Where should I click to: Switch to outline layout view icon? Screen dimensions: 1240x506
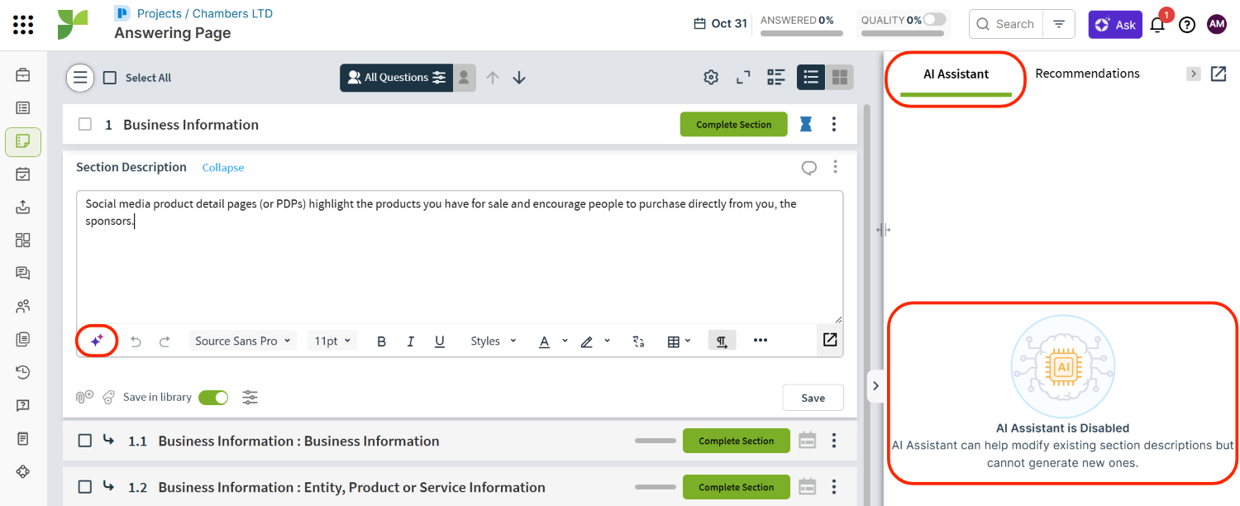(x=775, y=78)
